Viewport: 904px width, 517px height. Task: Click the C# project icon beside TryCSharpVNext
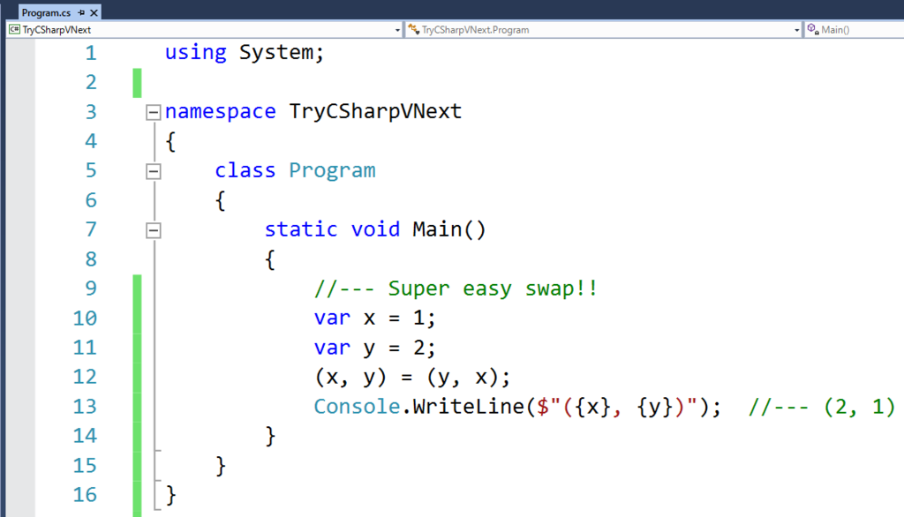click(15, 30)
